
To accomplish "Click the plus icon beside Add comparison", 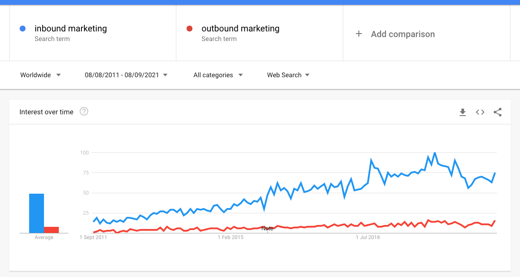I will [359, 34].
